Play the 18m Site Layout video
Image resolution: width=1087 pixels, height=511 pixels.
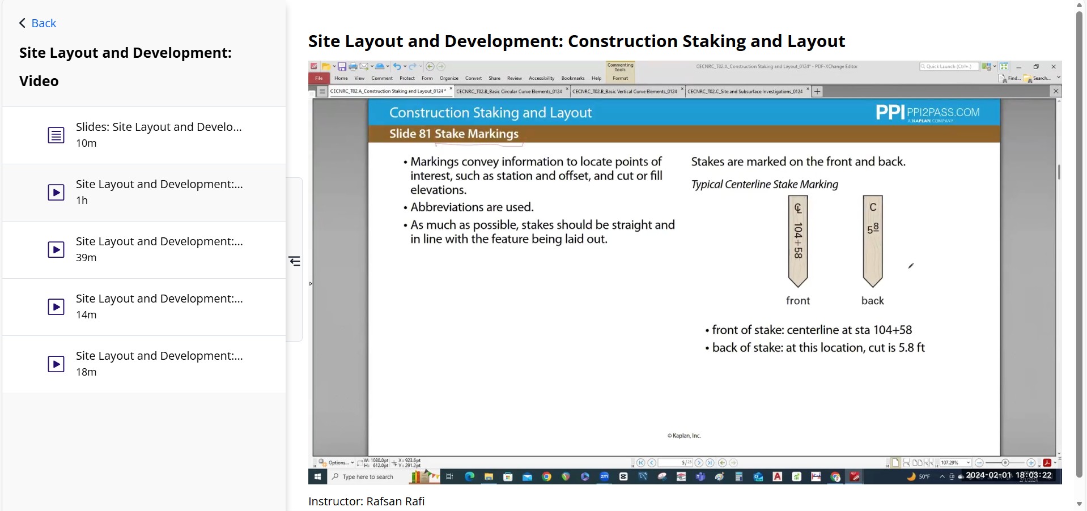pos(144,364)
